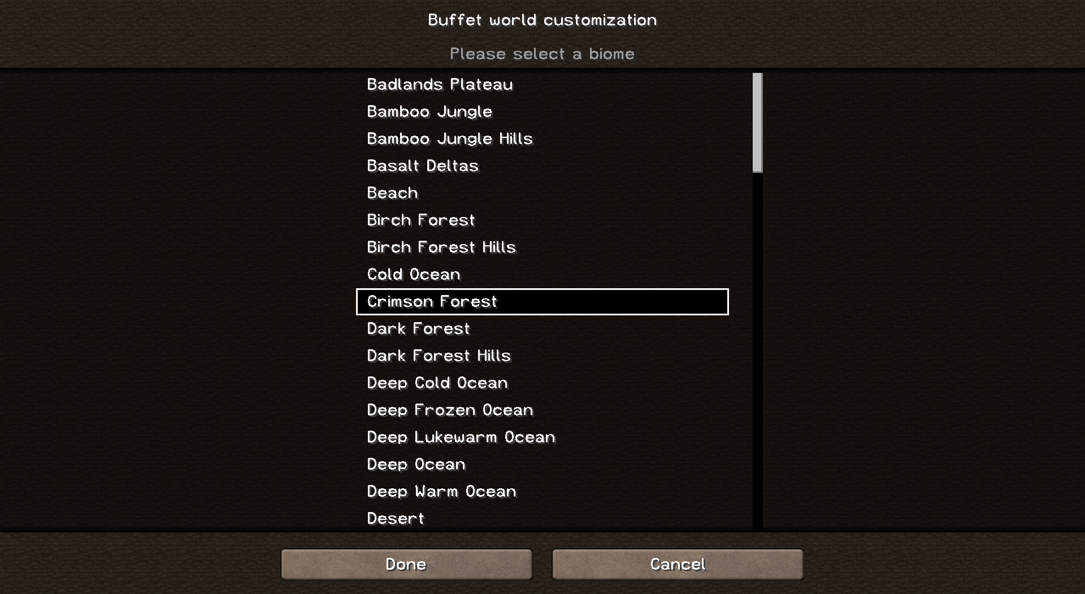Screen dimensions: 1085x594
Task: Select the Desert biome
Action: tap(395, 519)
